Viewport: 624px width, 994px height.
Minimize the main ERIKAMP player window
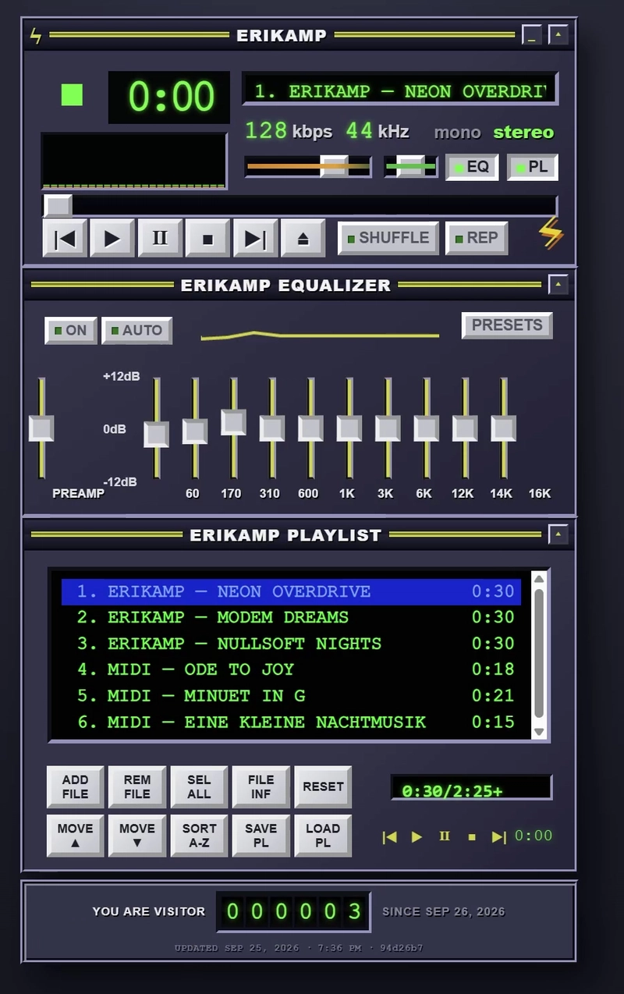click(531, 34)
